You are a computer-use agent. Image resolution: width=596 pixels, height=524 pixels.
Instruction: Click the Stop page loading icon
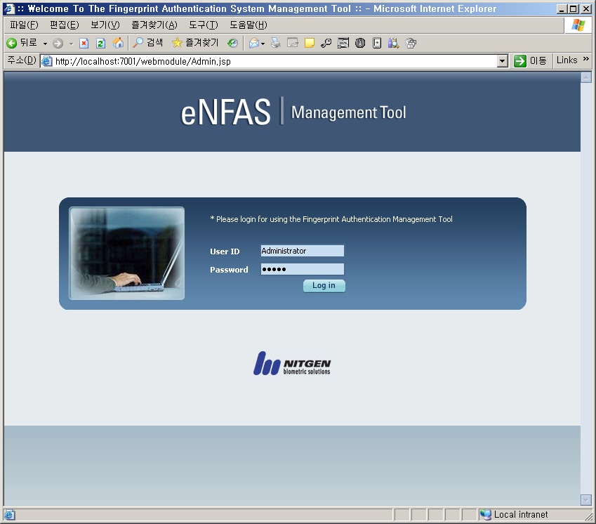[84, 43]
